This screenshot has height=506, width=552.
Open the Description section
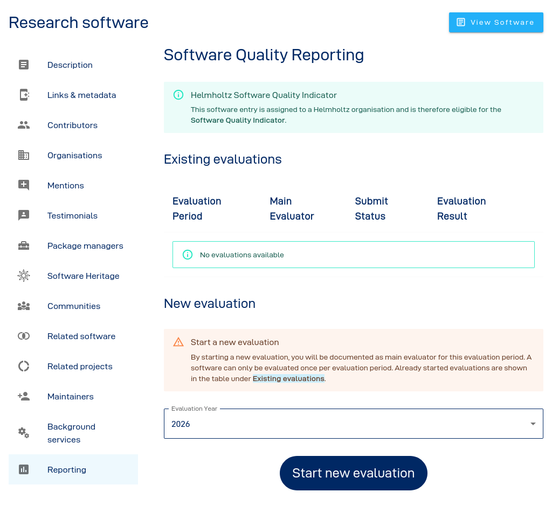[x=73, y=65]
